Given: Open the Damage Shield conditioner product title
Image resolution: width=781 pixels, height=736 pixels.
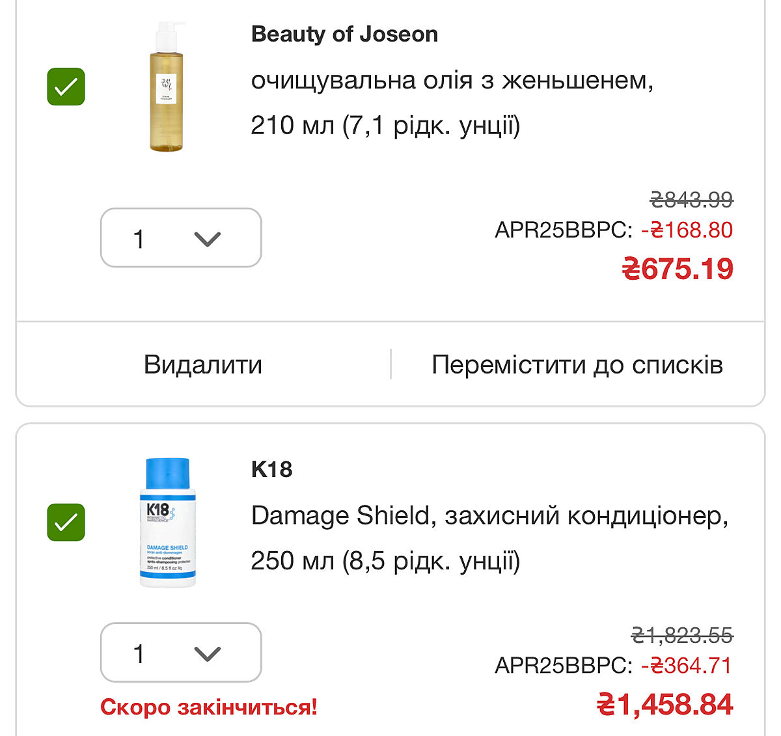Looking at the screenshot, I should point(489,538).
